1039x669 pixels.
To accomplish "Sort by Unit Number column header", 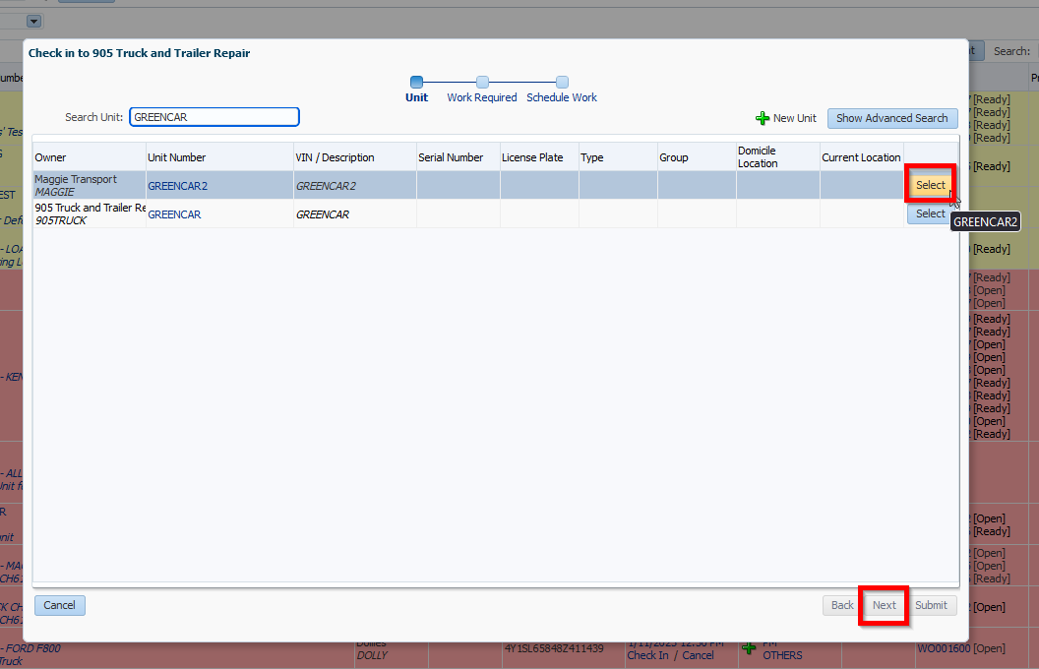I will [220, 157].
